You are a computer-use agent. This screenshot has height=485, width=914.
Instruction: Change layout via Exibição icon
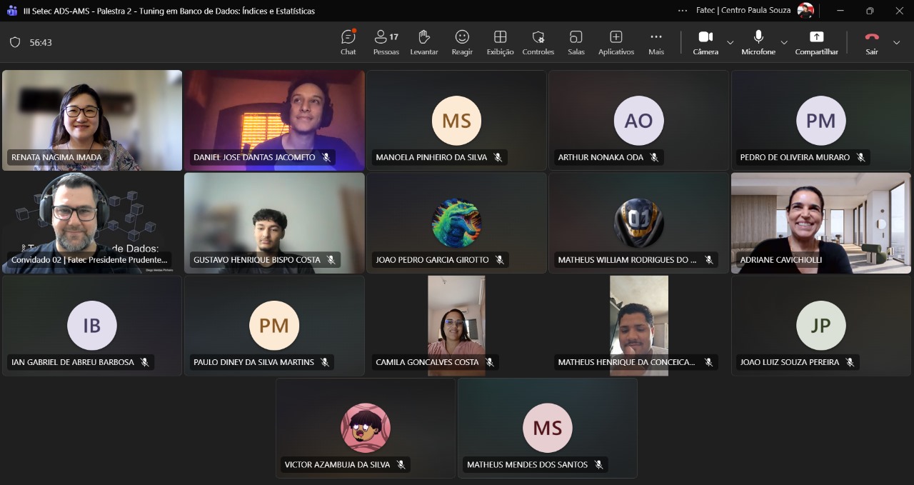[x=500, y=42]
